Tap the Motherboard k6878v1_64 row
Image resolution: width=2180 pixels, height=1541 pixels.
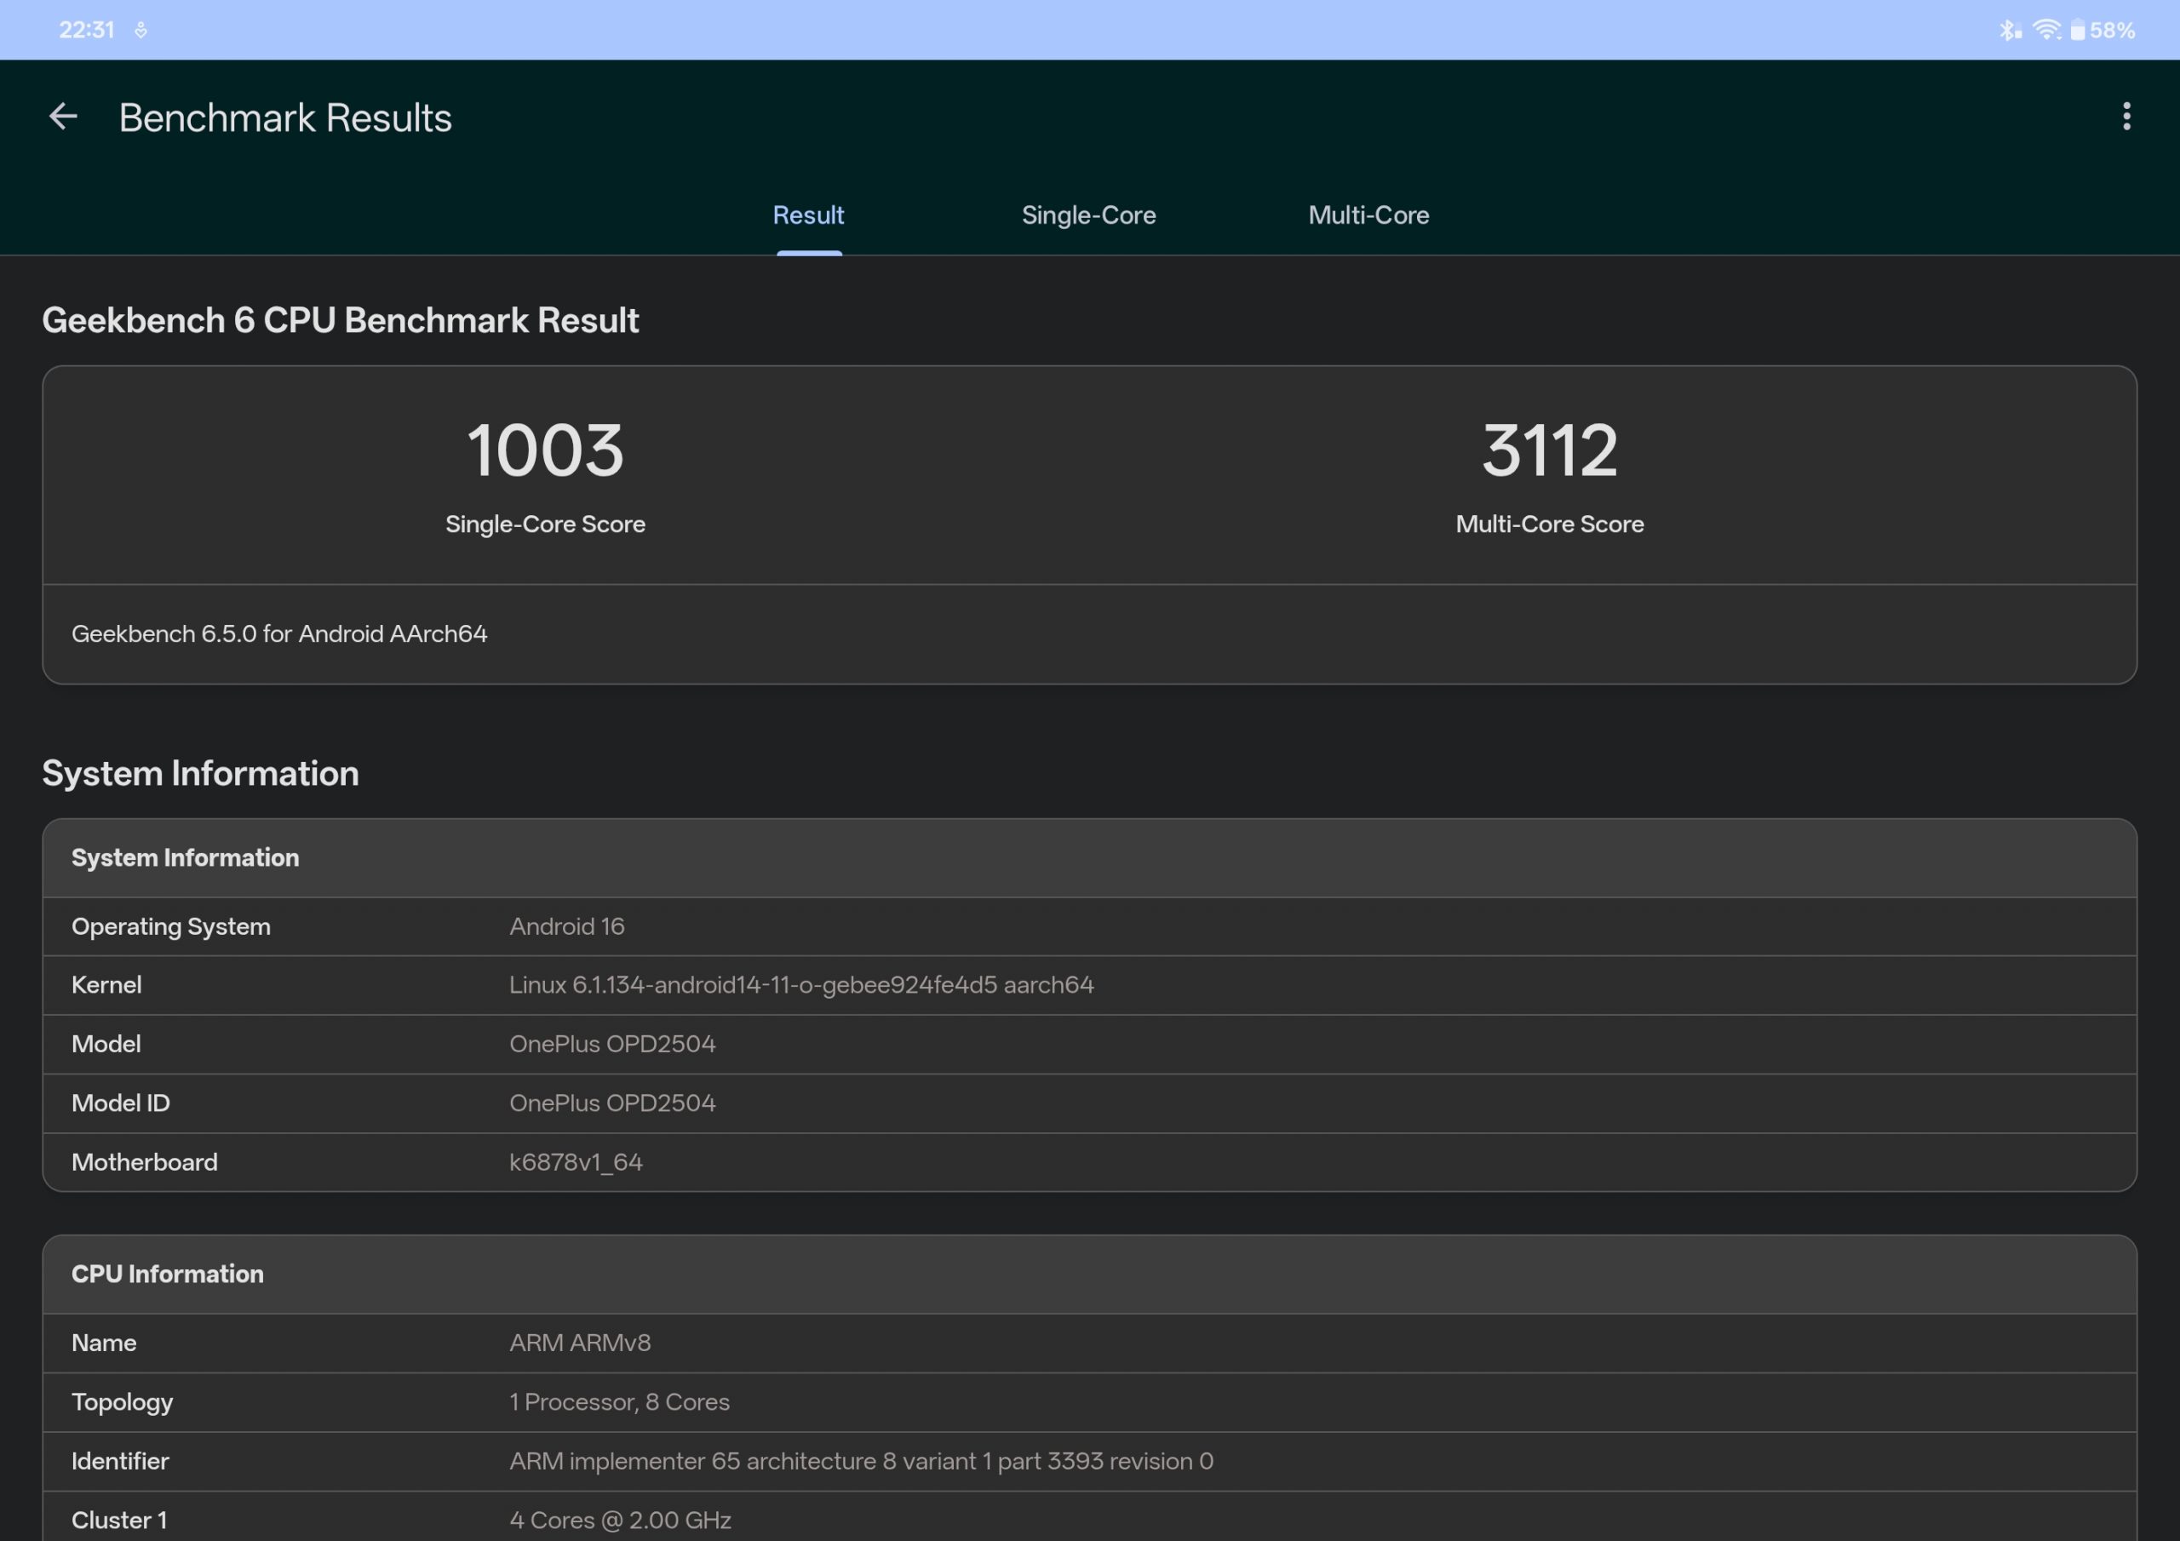click(576, 1163)
